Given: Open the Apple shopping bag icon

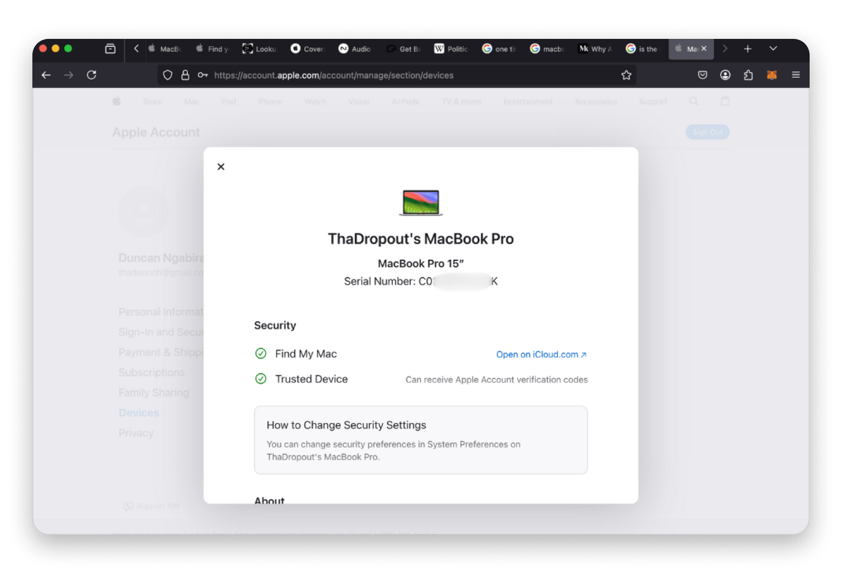Looking at the screenshot, I should click(x=725, y=102).
